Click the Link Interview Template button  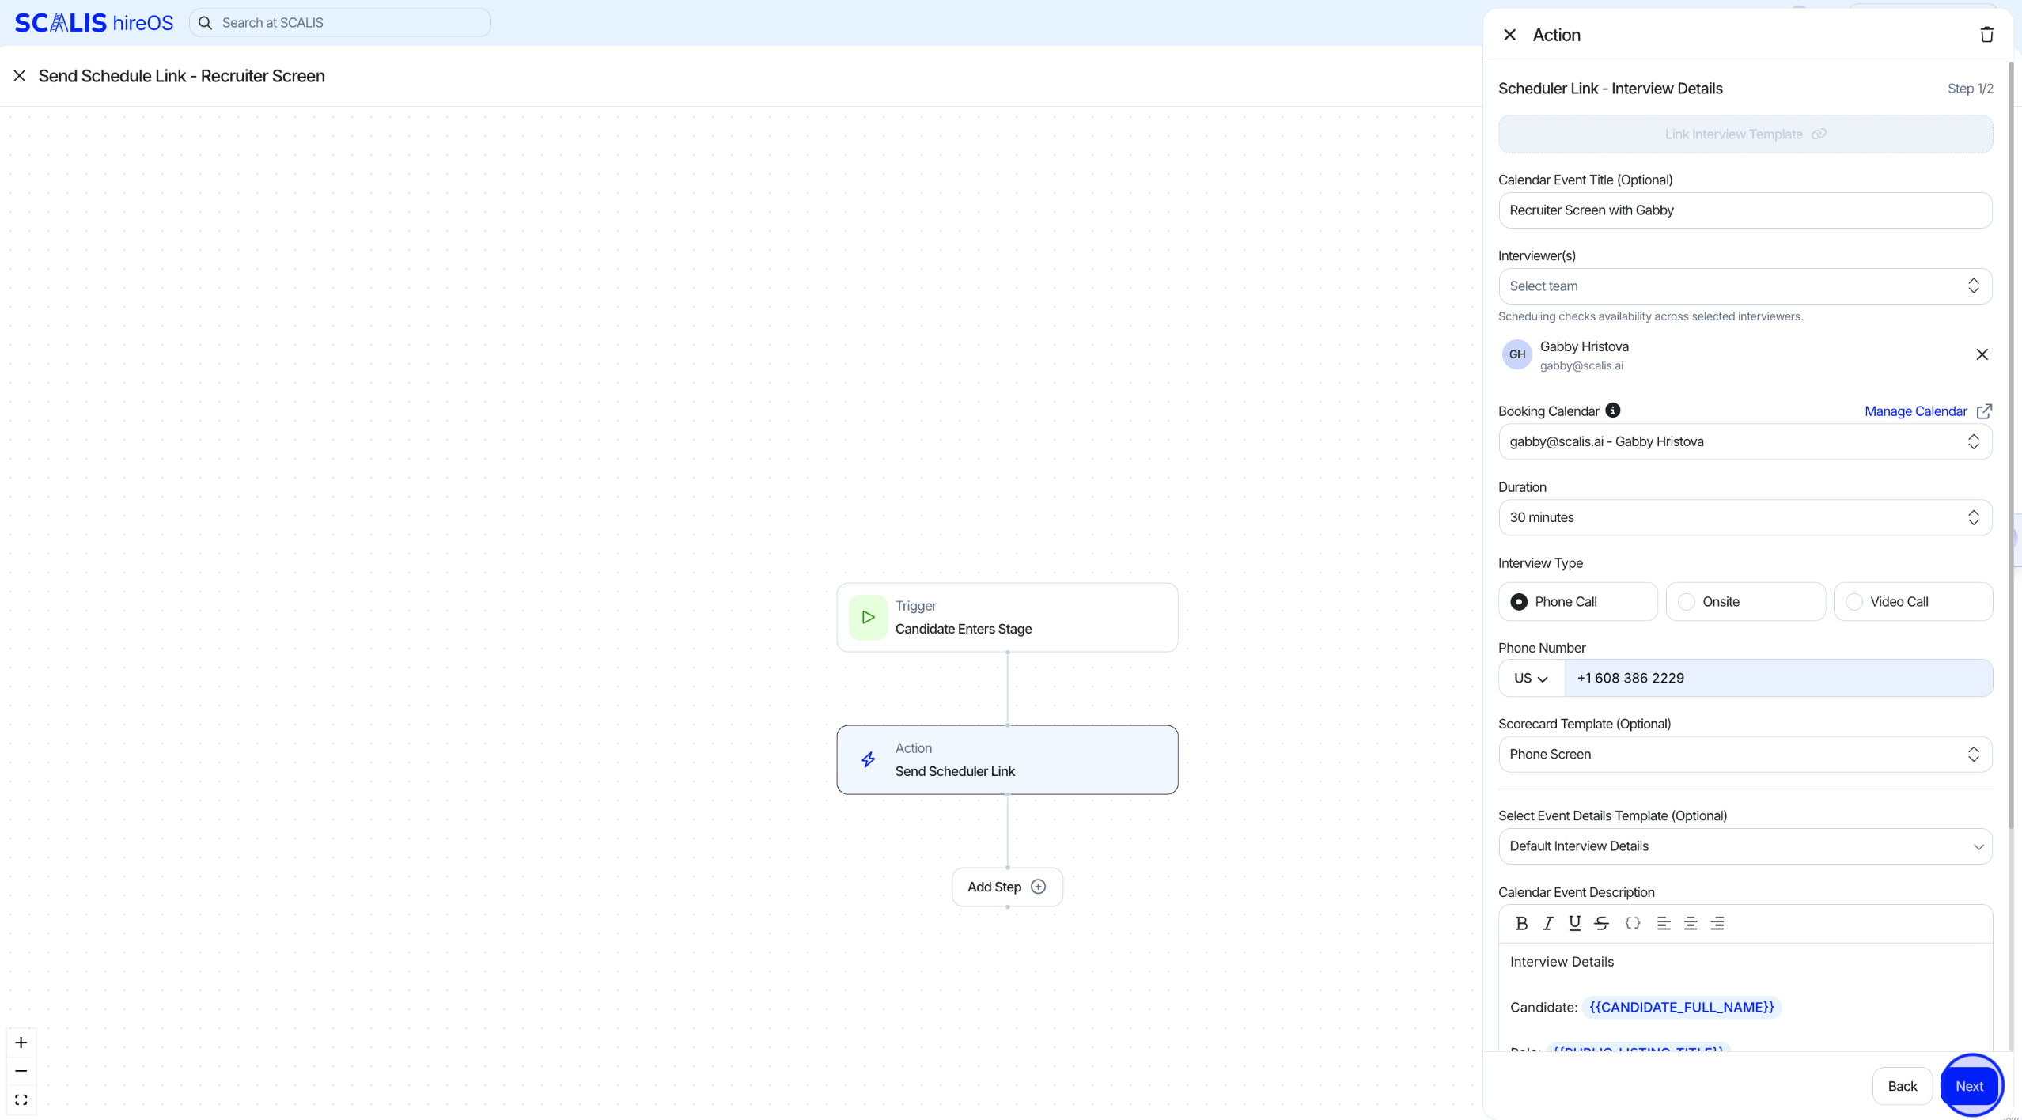[1745, 134]
